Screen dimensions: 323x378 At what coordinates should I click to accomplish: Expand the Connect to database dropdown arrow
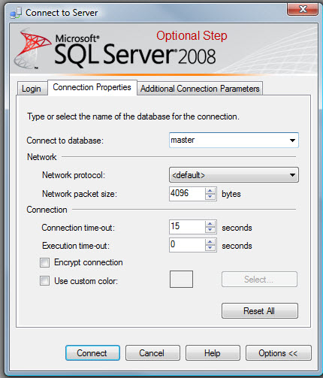click(292, 141)
